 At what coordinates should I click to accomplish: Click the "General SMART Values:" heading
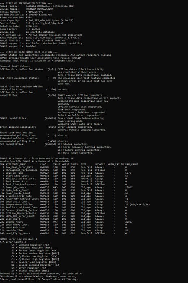click(x=15, y=67)
